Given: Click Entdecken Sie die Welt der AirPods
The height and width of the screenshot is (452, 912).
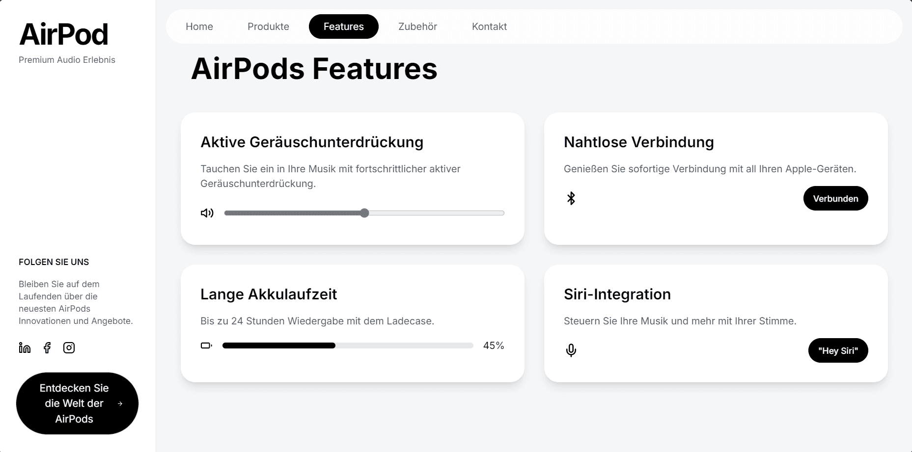Looking at the screenshot, I should coord(77,403).
